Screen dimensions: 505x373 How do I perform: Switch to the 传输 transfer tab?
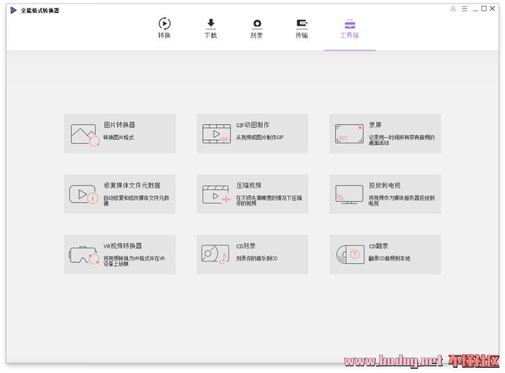[302, 28]
